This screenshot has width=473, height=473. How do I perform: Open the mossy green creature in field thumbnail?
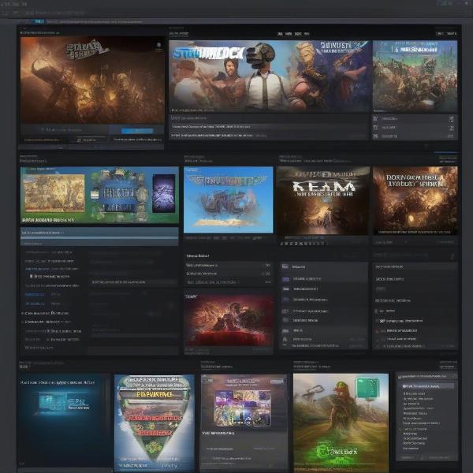[x=341, y=423]
